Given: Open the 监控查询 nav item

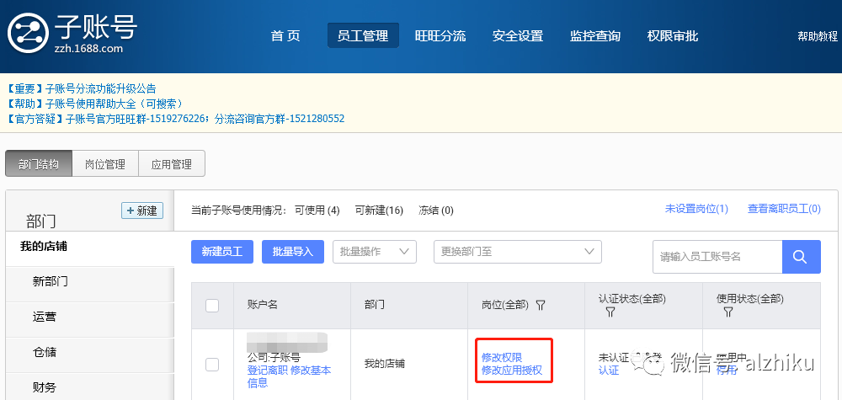Looking at the screenshot, I should click(595, 36).
